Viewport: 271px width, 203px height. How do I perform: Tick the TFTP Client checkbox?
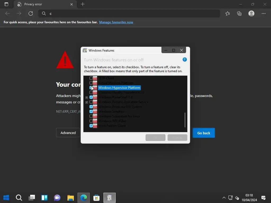(91, 78)
